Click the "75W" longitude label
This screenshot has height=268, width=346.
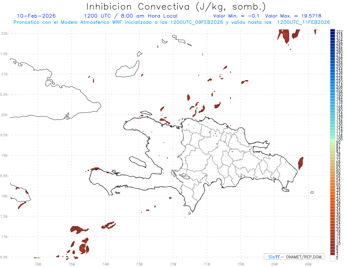[72, 264]
